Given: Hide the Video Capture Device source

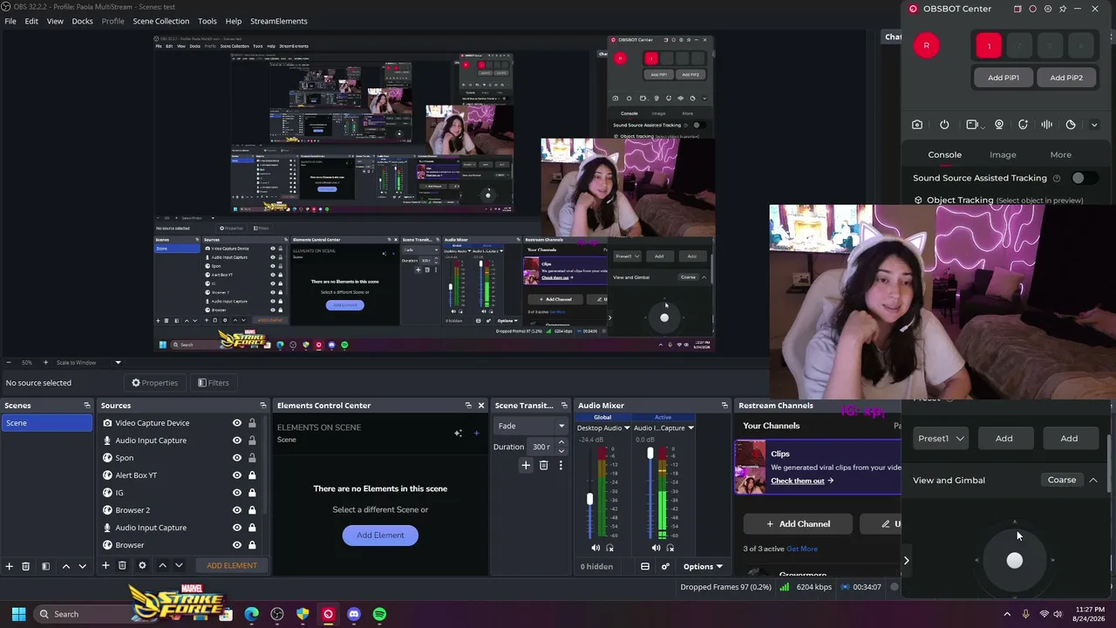Looking at the screenshot, I should (236, 423).
